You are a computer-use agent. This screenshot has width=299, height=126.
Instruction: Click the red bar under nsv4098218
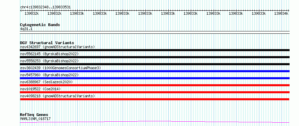(155, 99)
